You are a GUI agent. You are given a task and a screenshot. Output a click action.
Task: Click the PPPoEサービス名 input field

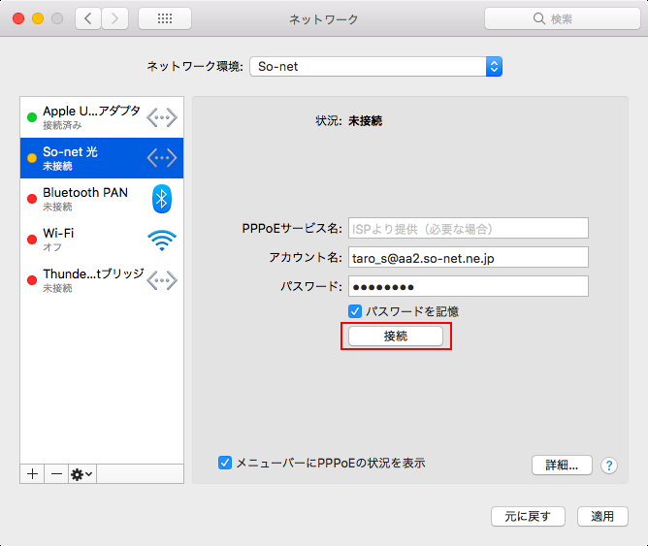[468, 229]
